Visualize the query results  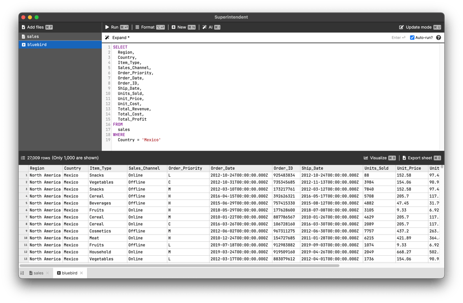pos(380,158)
